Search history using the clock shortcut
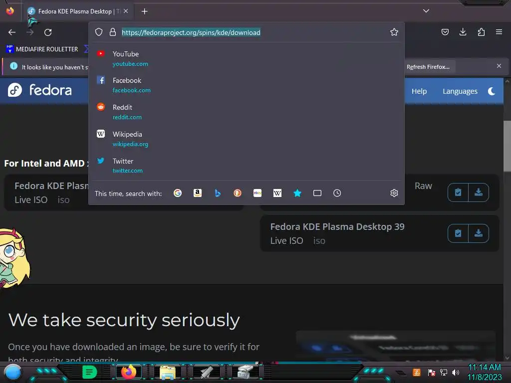The width and height of the screenshot is (511, 383). (337, 193)
